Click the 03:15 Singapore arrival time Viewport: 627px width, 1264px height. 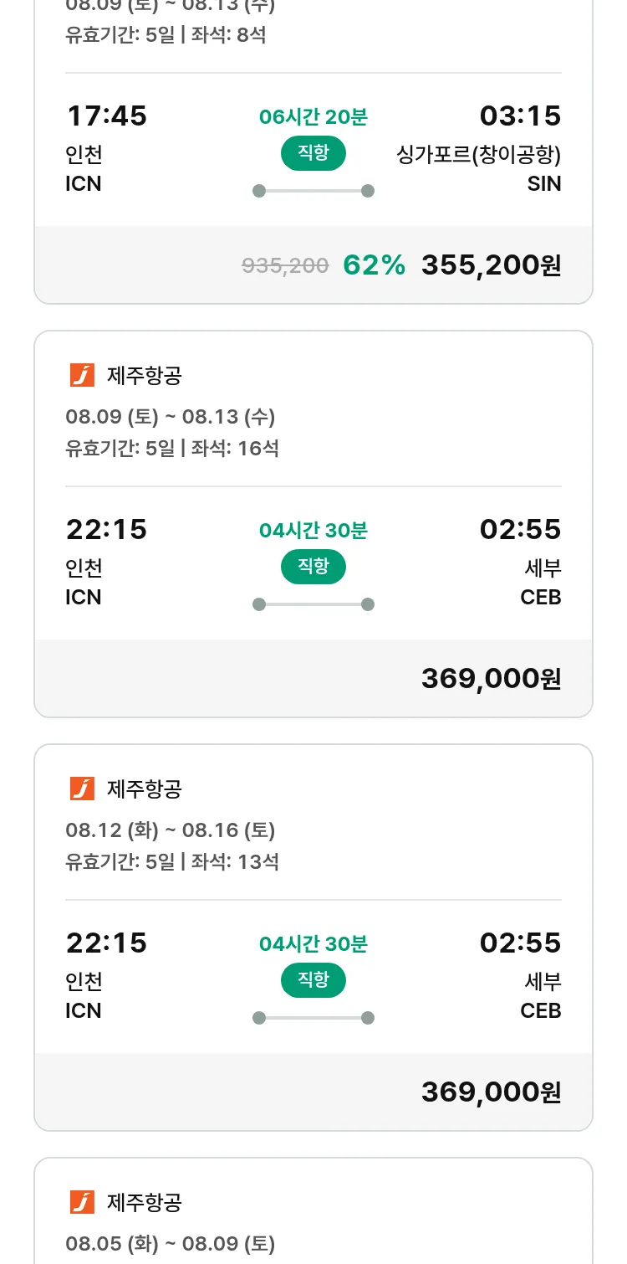[520, 116]
